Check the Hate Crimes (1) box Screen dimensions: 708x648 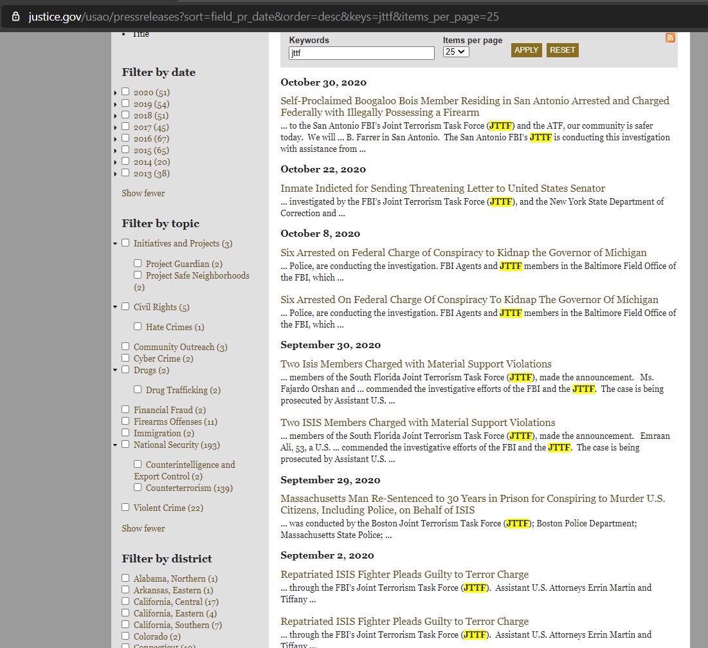[138, 326]
